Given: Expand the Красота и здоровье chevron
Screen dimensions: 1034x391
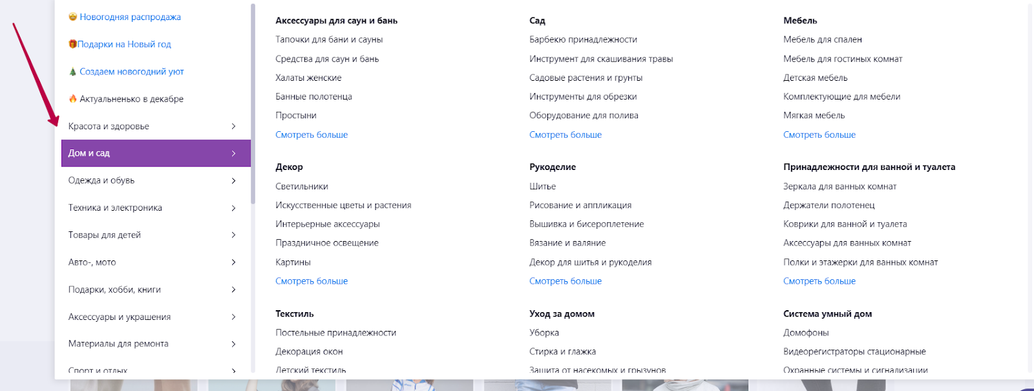Looking at the screenshot, I should 233,126.
